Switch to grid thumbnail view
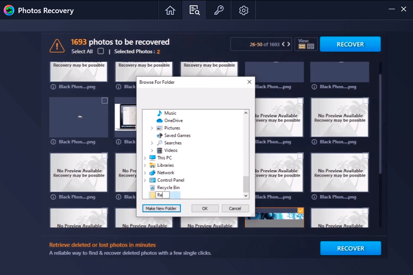413x275 pixels. pyautogui.click(x=302, y=46)
